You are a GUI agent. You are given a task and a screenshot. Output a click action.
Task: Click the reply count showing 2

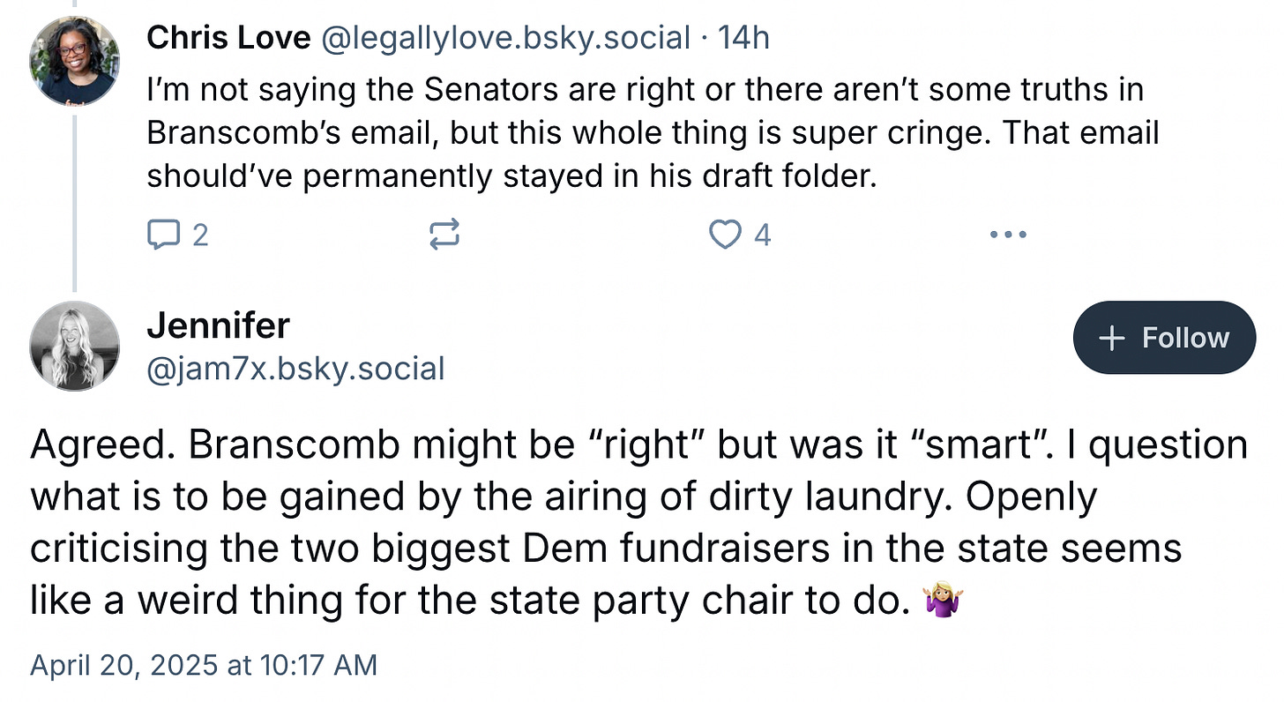pyautogui.click(x=200, y=235)
